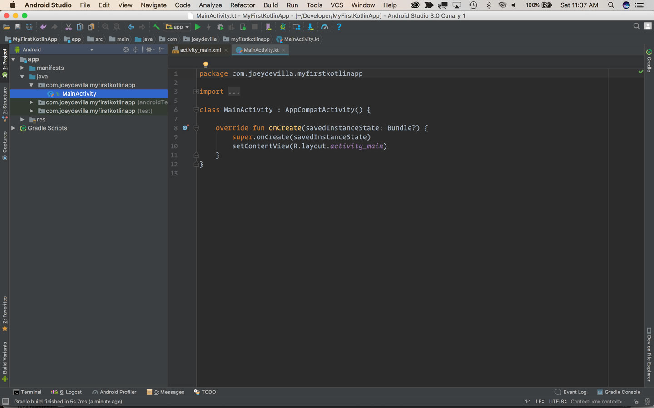This screenshot has height=408, width=654.
Task: Toggle the Build Variants side panel
Action: pyautogui.click(x=5, y=362)
